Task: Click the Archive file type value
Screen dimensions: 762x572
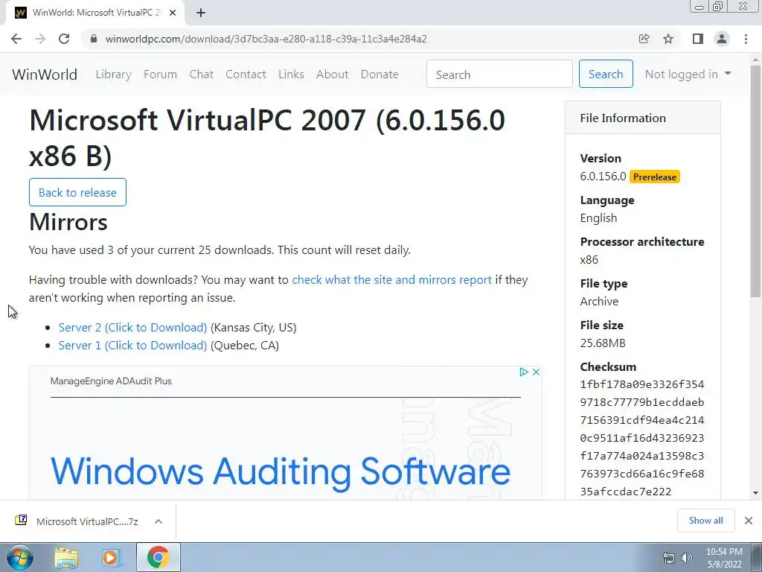Action: click(x=599, y=302)
